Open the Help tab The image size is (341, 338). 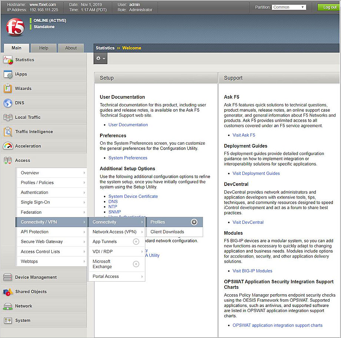pos(43,48)
